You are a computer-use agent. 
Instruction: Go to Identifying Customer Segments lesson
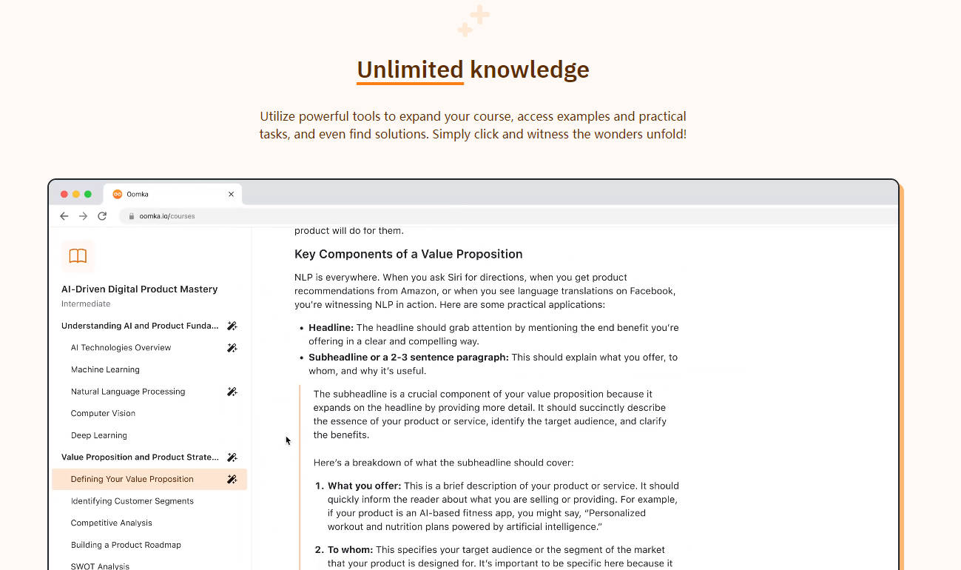click(132, 501)
